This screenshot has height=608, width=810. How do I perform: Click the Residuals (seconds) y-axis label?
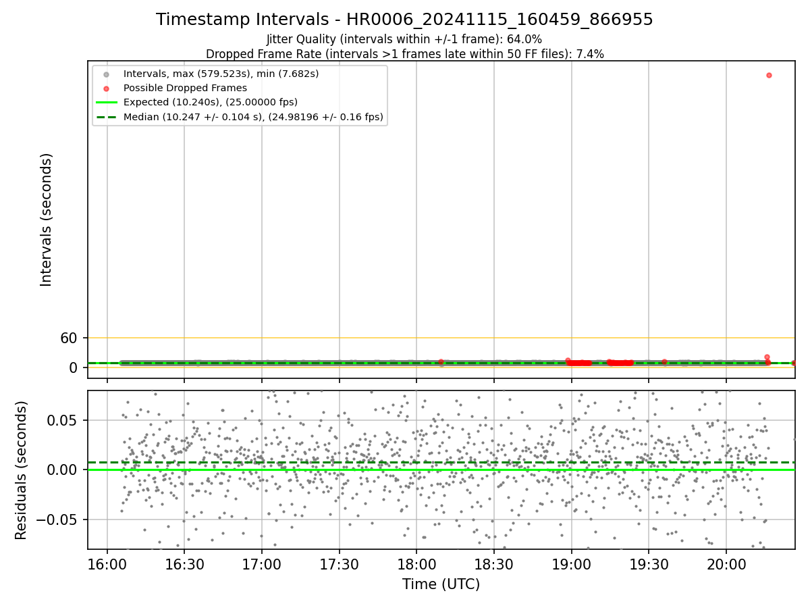pyautogui.click(x=21, y=470)
